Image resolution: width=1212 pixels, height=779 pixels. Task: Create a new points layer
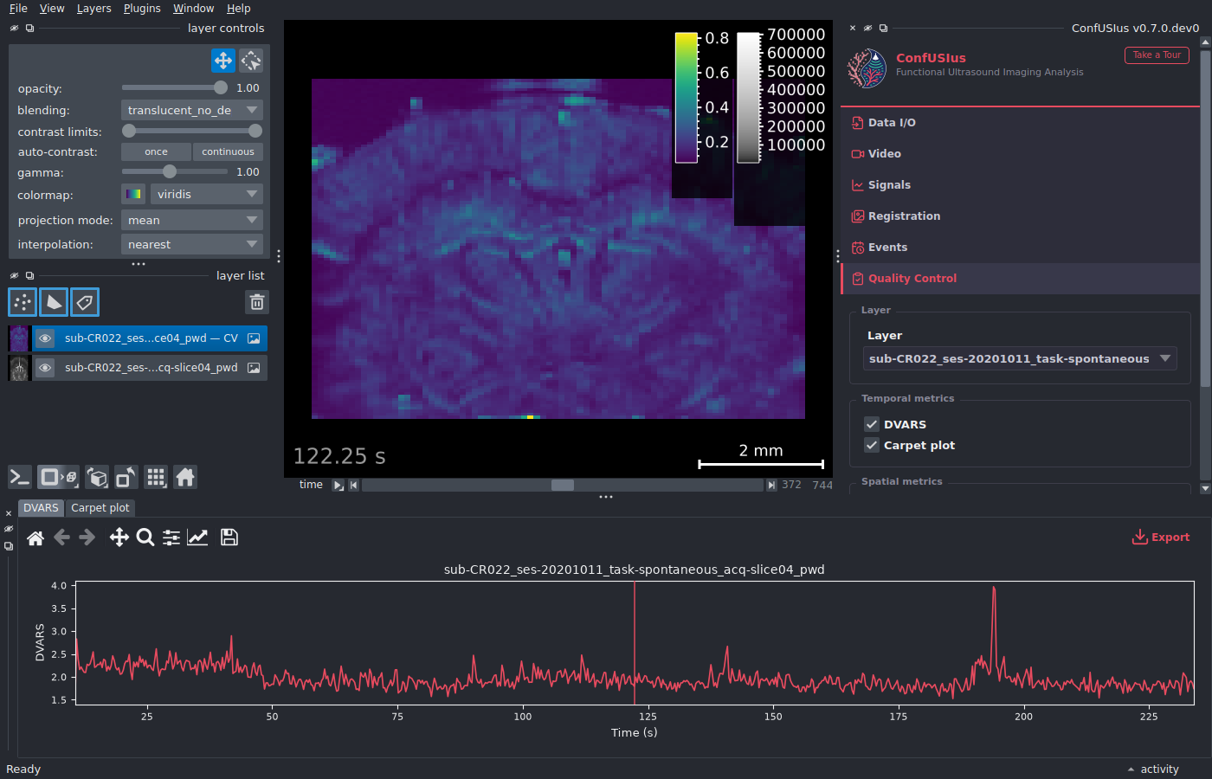point(23,302)
